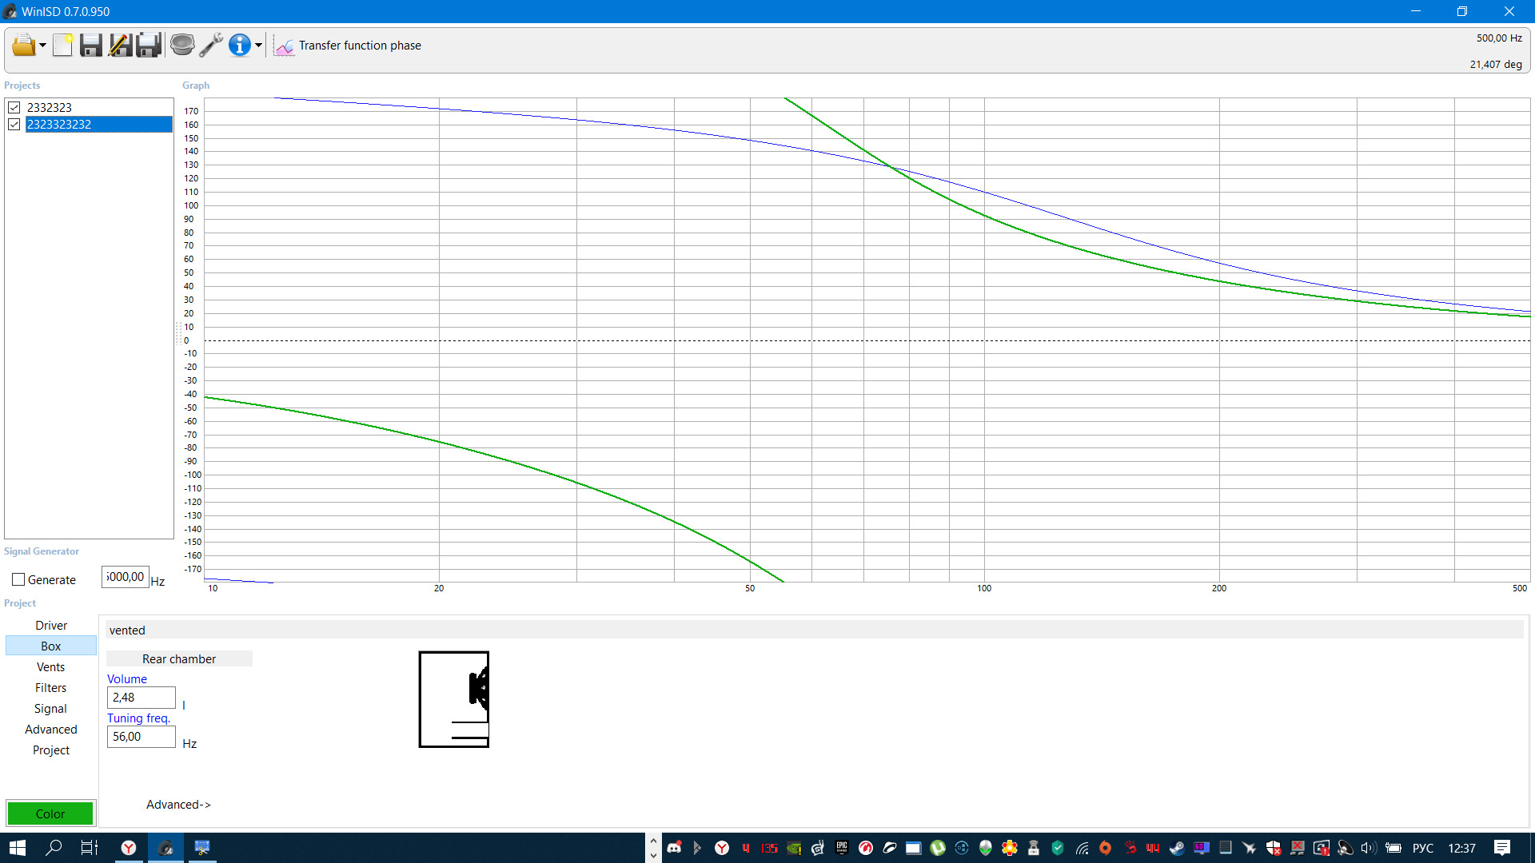Click the vented box type header
Viewport: 1535px width, 863px height.
815,630
